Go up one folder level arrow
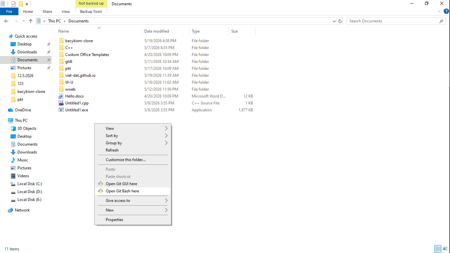450x253 pixels. click(31, 21)
